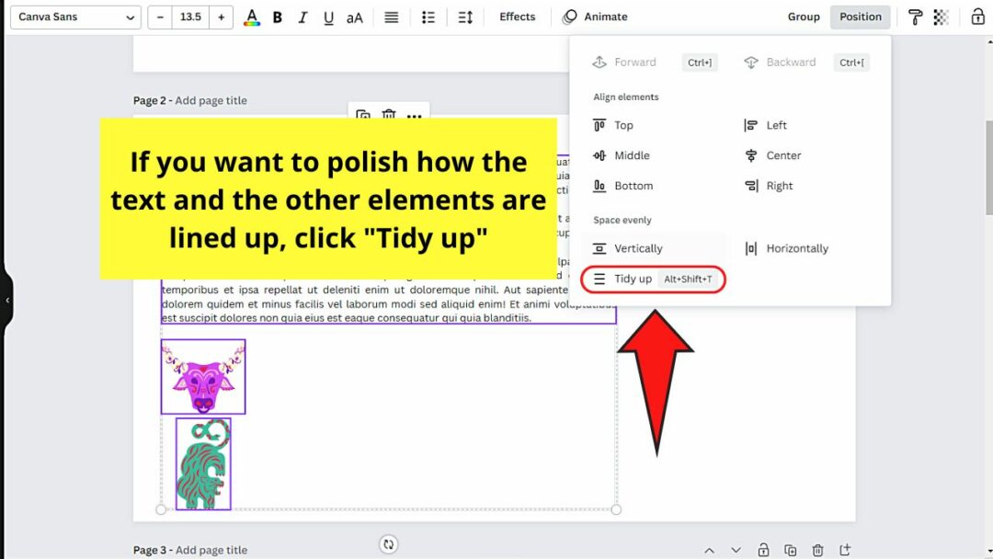Open the line spacing options
The height and width of the screenshot is (559, 993).
tap(465, 17)
